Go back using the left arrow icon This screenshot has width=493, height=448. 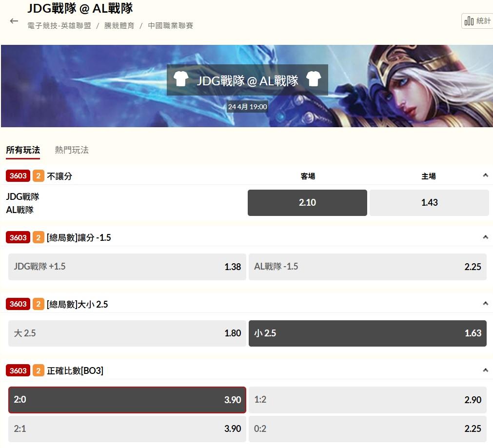pos(14,21)
